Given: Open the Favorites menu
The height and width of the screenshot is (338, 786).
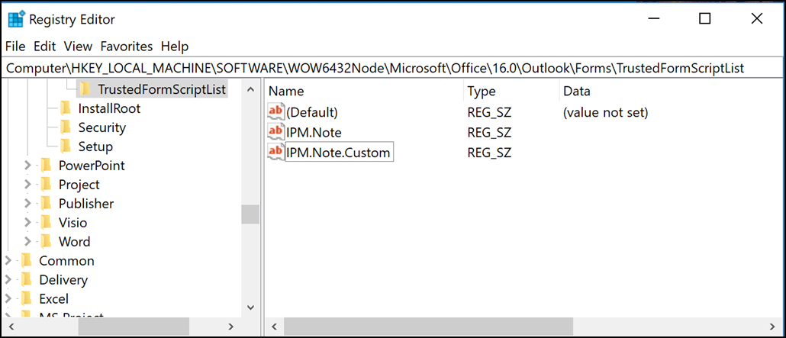Looking at the screenshot, I should [127, 47].
